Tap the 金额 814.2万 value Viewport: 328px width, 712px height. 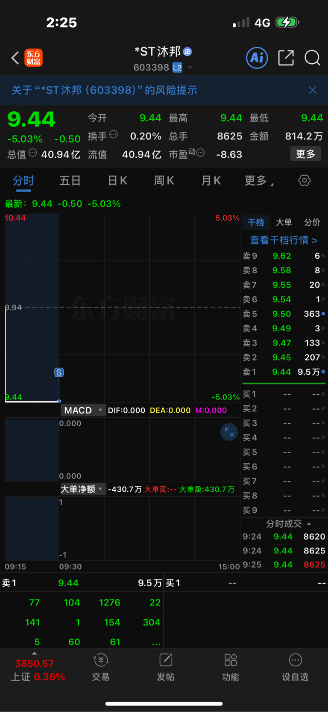(x=304, y=136)
